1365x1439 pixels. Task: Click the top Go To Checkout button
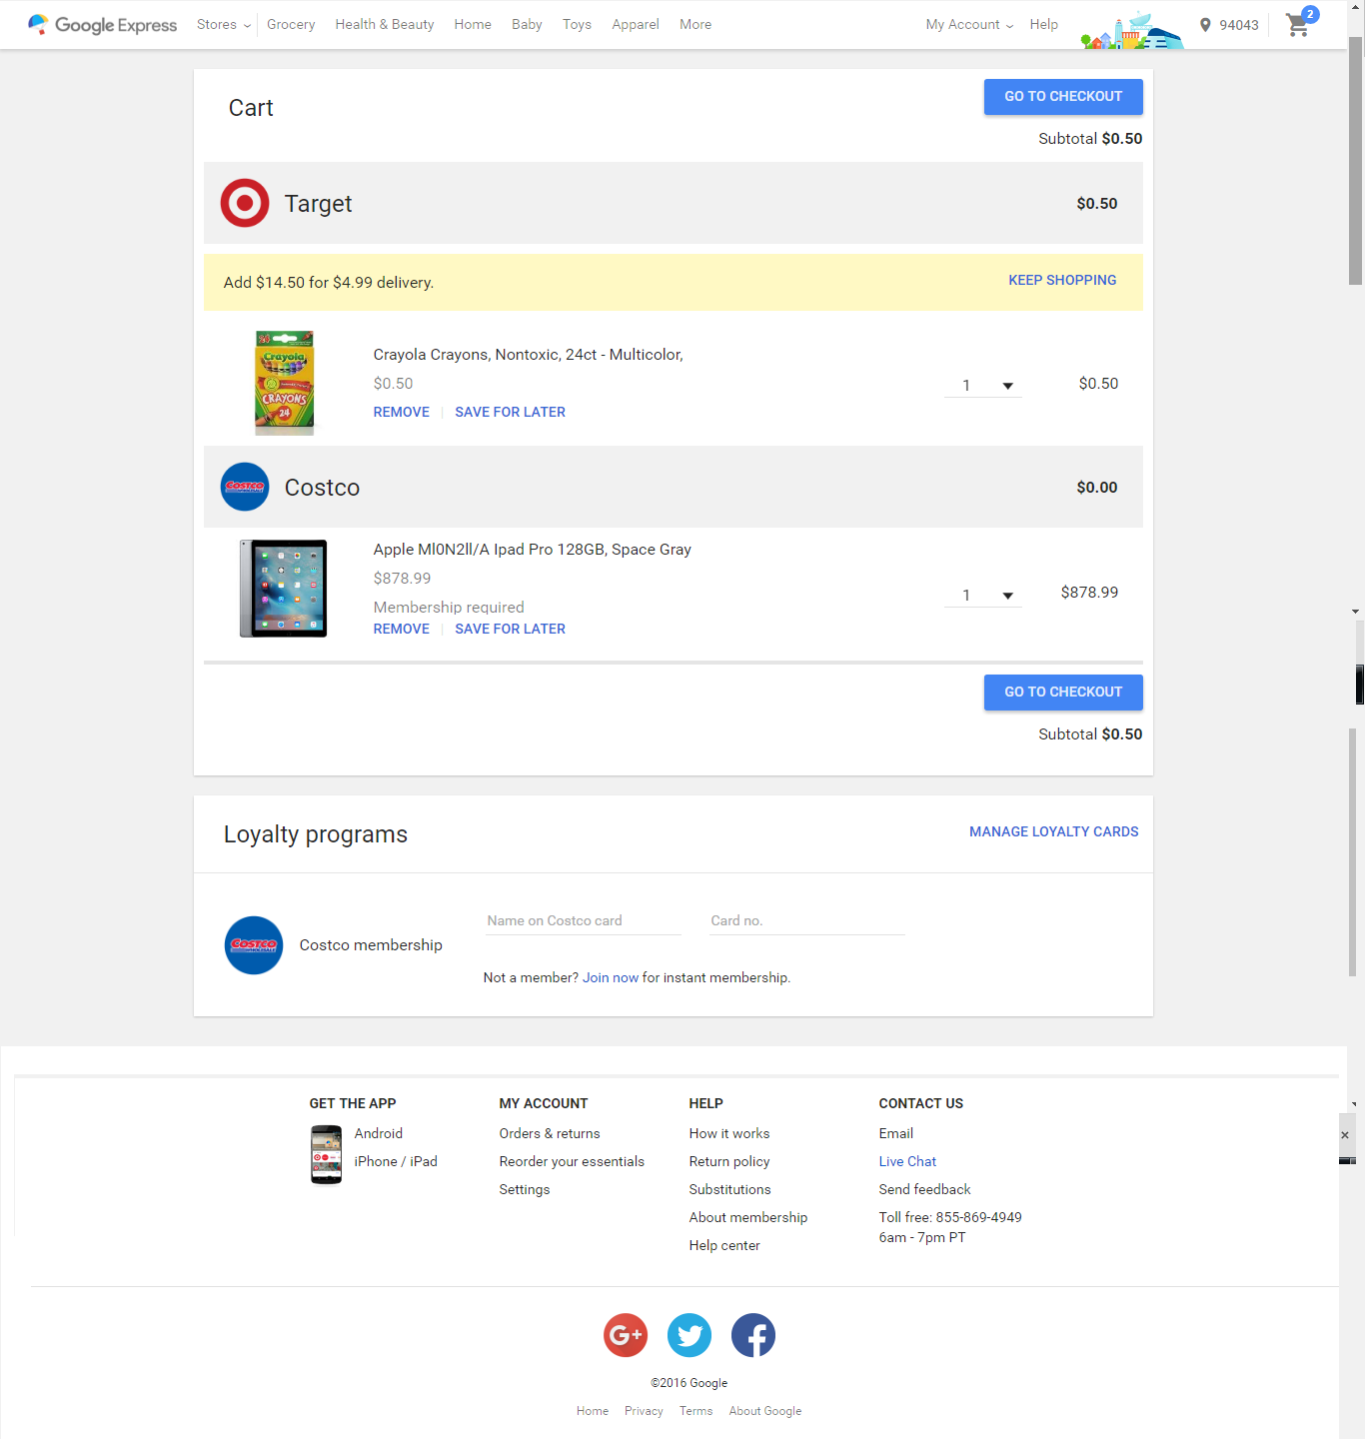[1063, 97]
